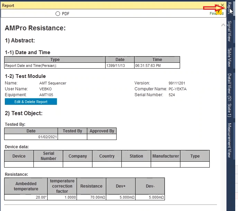Image resolution: width=238 pixels, height=211 pixels.
Task: Select the Report side tab
Action: pos(229,8)
